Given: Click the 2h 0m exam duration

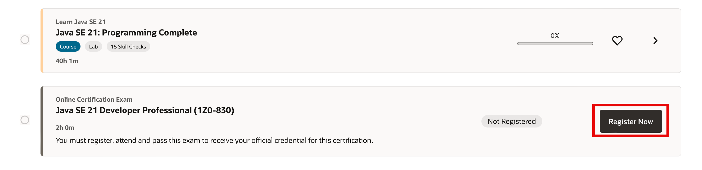Looking at the screenshot, I should (x=65, y=127).
